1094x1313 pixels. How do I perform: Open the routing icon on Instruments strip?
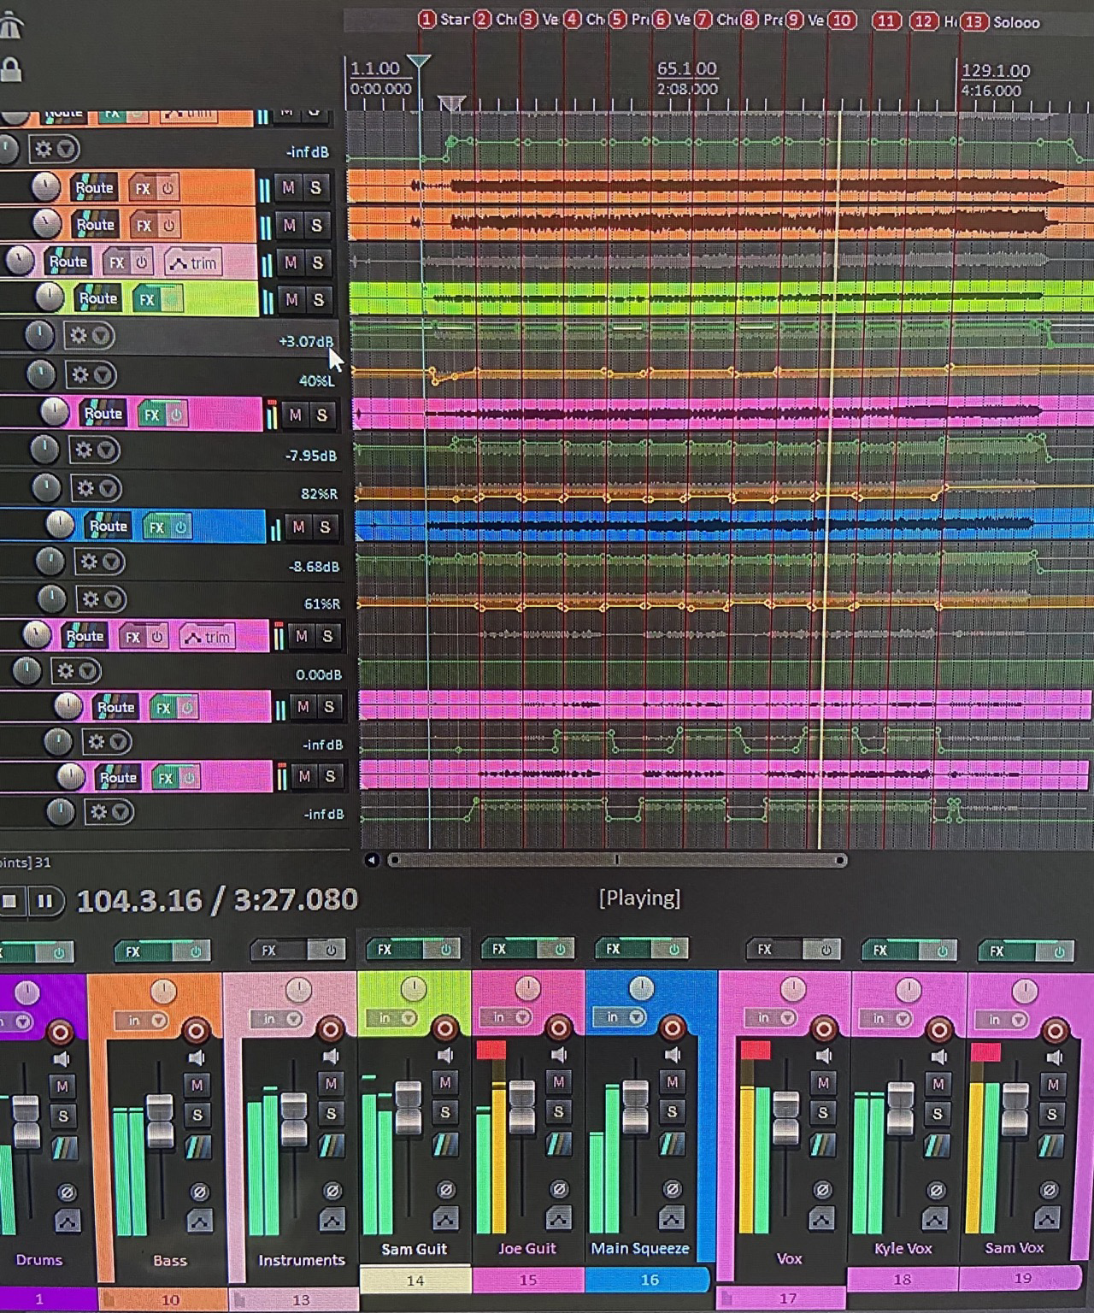pyautogui.click(x=331, y=1145)
